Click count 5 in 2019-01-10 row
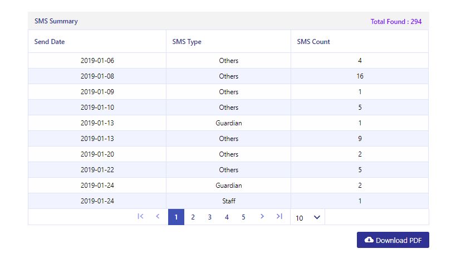461x263 pixels. pyautogui.click(x=360, y=108)
